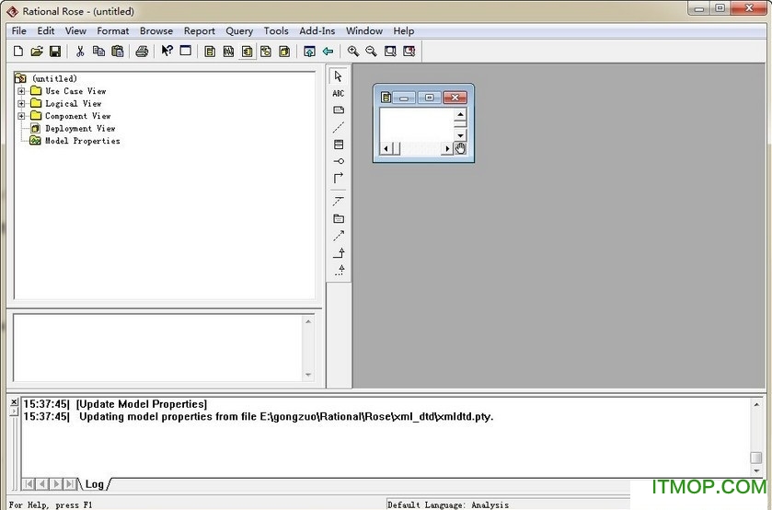The width and height of the screenshot is (772, 510).
Task: Open the Report menu
Action: pos(200,30)
